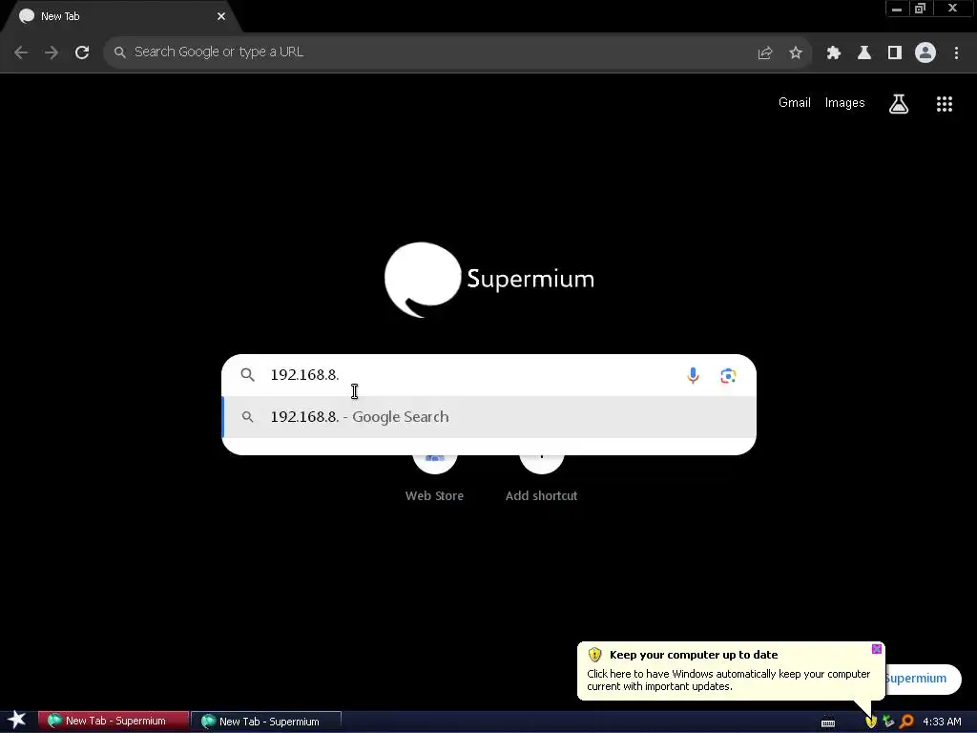The height and width of the screenshot is (733, 977).
Task: Switch to second New Tab - Supermium taskbar item
Action: (267, 722)
